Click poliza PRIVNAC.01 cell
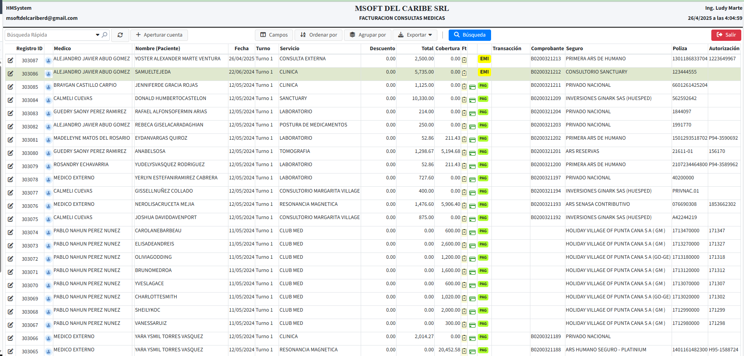This screenshot has width=744, height=356. click(x=686, y=191)
